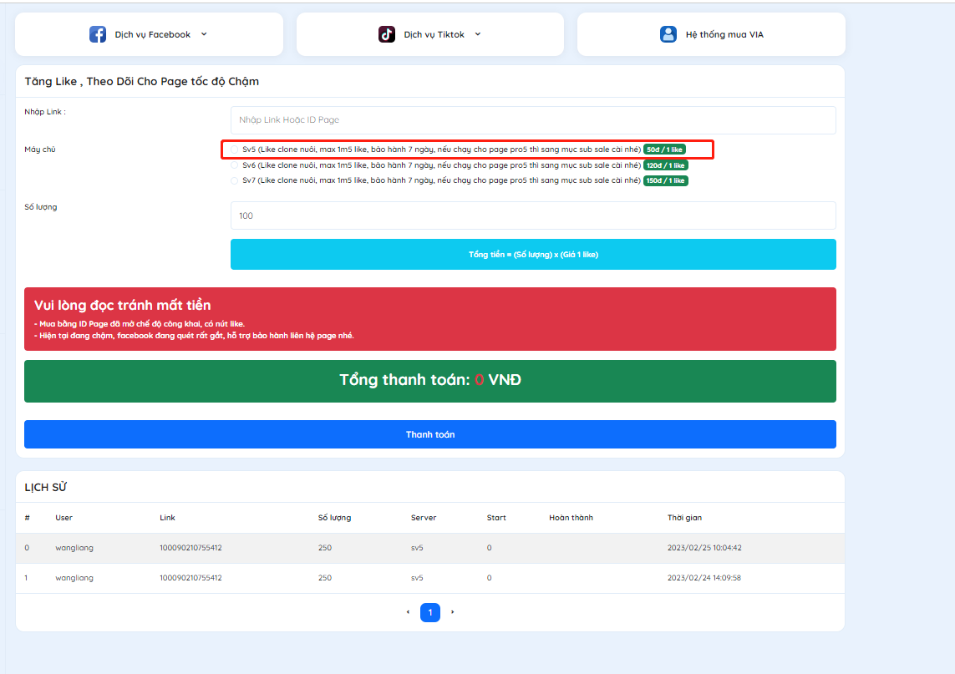Click page ID in the 2023/02/24 row
This screenshot has width=955, height=674.
click(190, 578)
